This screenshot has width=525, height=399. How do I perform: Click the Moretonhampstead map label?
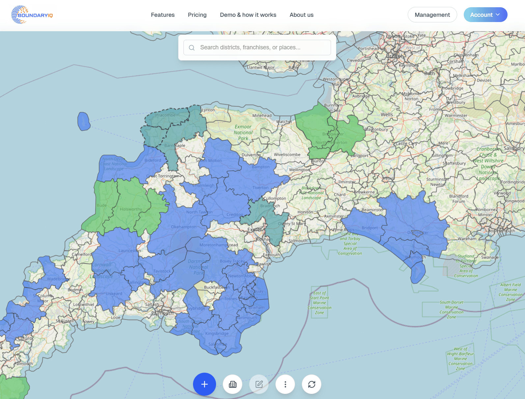pyautogui.click(x=219, y=245)
